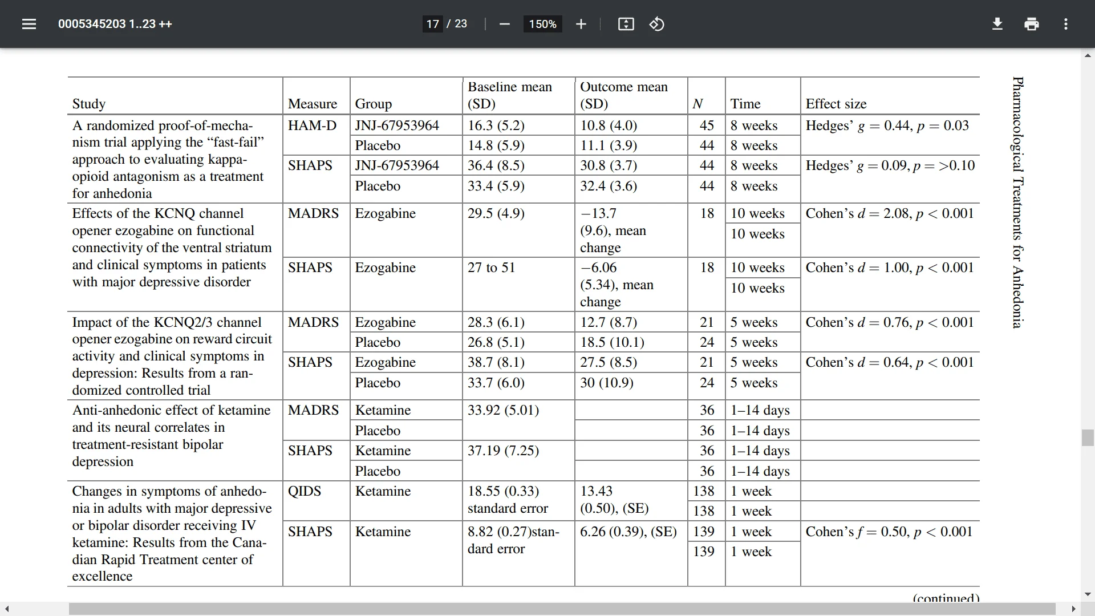Click the 'HAM-D' measure cell
This screenshot has height=616, width=1095.
(x=313, y=125)
